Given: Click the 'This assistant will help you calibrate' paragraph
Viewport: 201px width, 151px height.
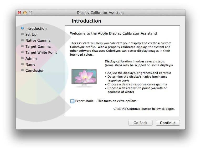Looking at the screenshot, I should pyautogui.click(x=121, y=49).
